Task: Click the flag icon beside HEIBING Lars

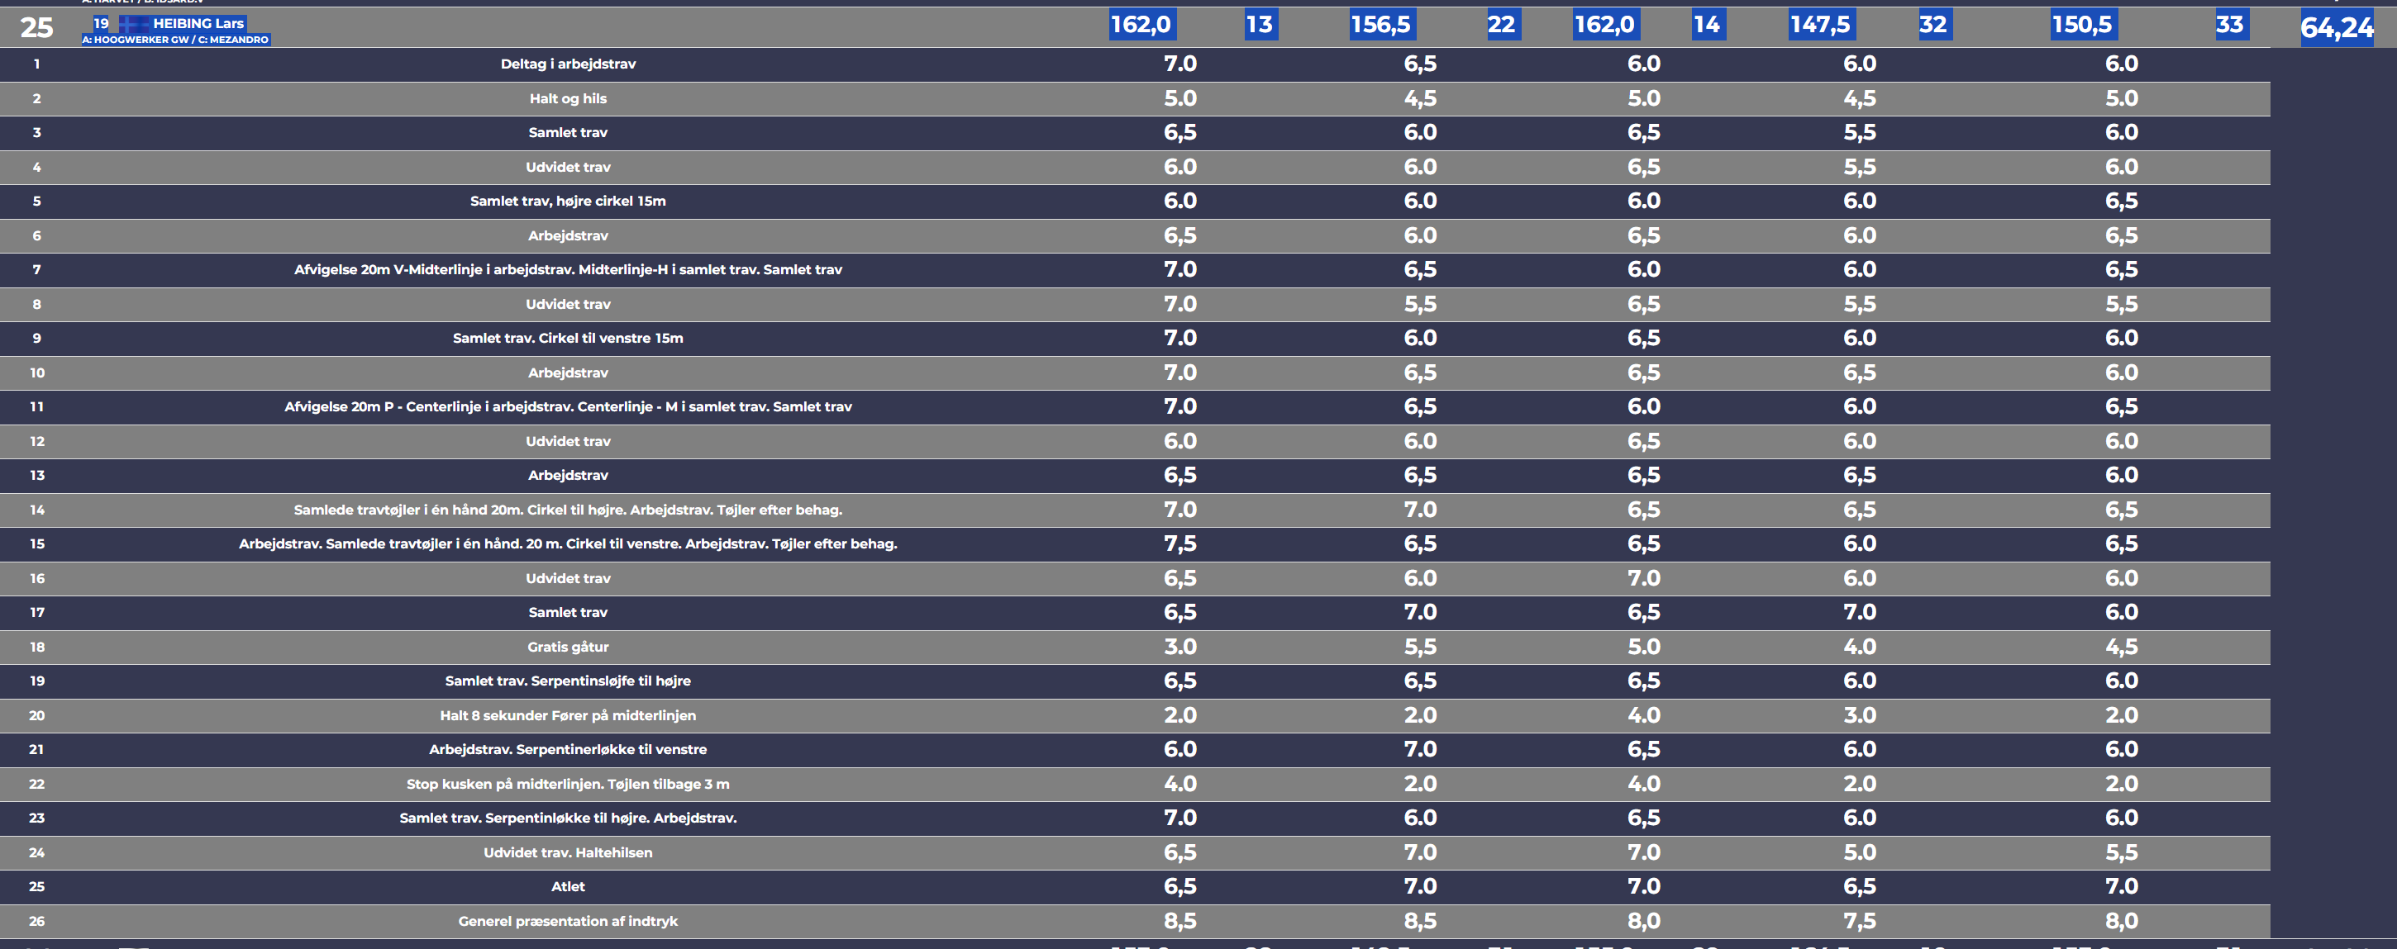Action: click(x=134, y=24)
